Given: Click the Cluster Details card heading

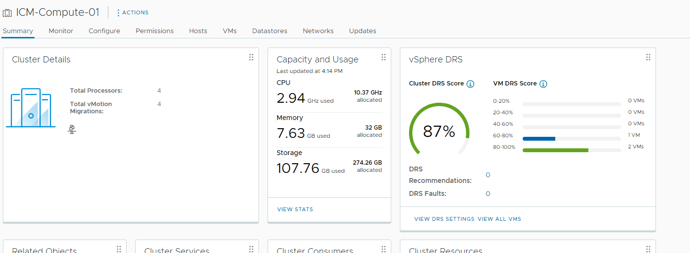Looking at the screenshot, I should 41,60.
